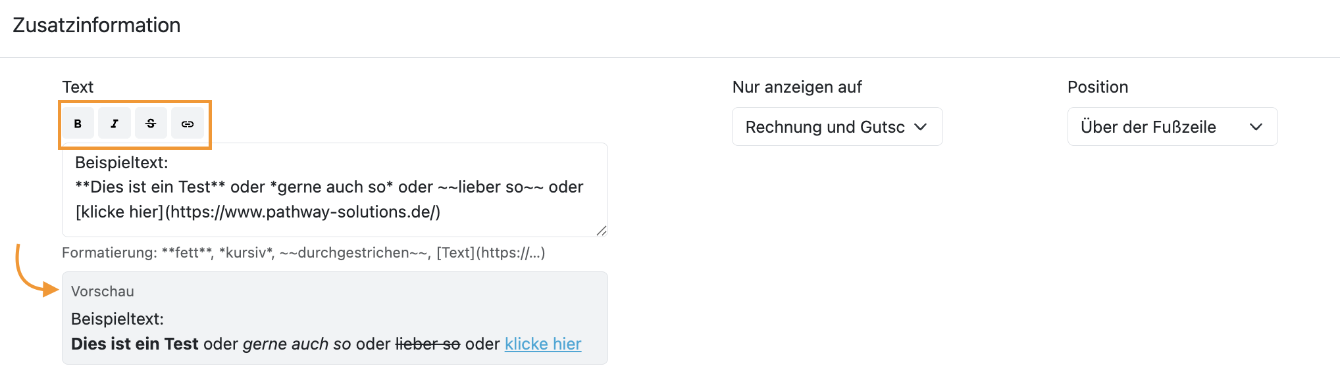Viewport: 1340px width, 389px height.
Task: Click the 'Position' label
Action: (x=1098, y=87)
